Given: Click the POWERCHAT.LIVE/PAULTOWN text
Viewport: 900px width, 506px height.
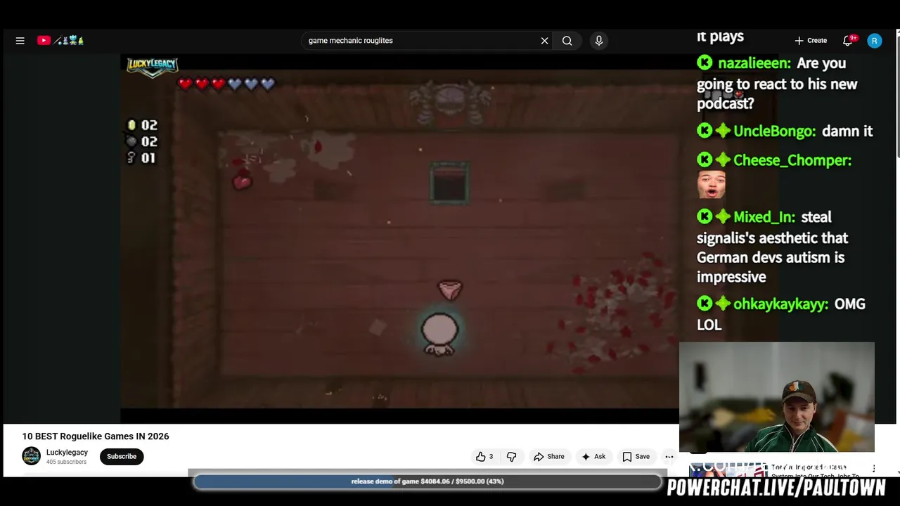Looking at the screenshot, I should (776, 488).
